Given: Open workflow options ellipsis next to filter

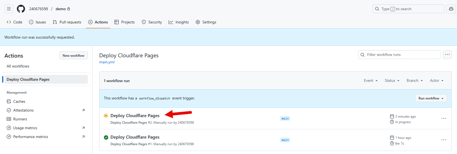Looking at the screenshot, I should [447, 55].
